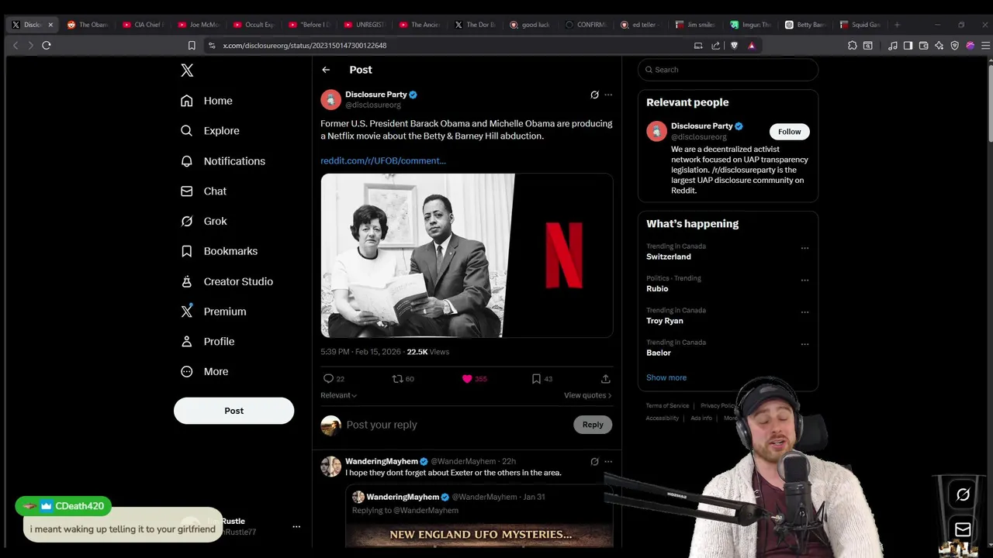Open account menu dots beside Rustle
Screen dimensions: 993x558
[296, 526]
